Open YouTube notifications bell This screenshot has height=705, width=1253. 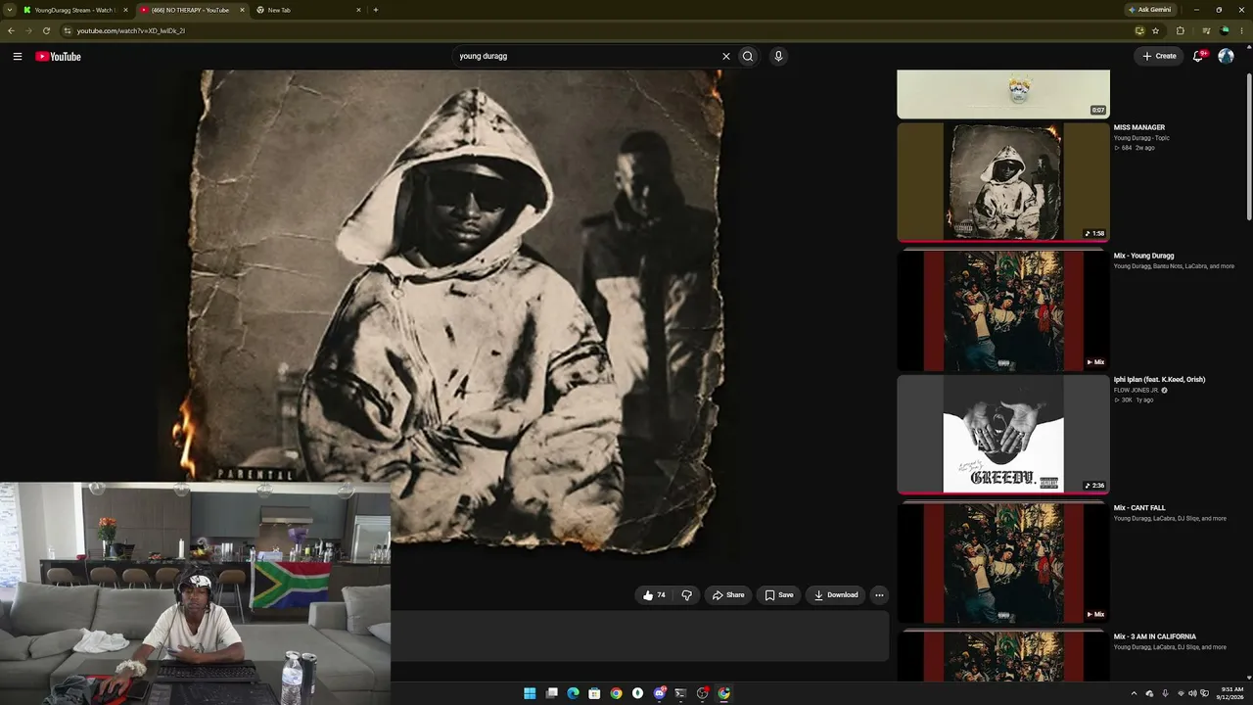[1198, 56]
